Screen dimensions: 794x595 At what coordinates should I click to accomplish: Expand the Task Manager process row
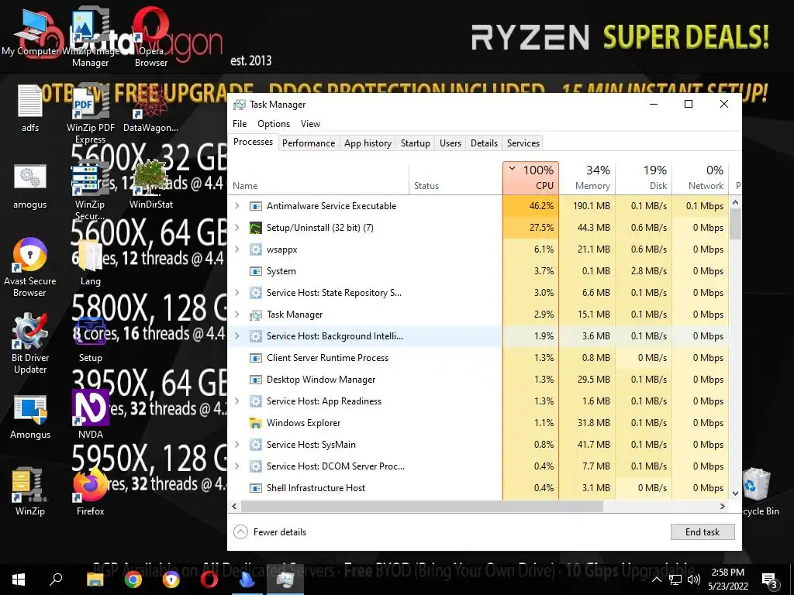coord(237,315)
